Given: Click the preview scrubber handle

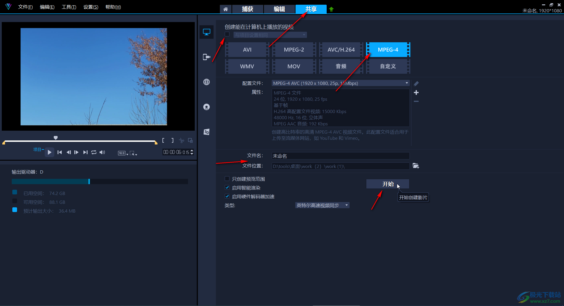Looking at the screenshot, I should click(x=56, y=137).
